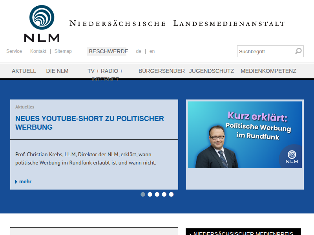Open the Sitemap link
The width and height of the screenshot is (314, 235).
[x=63, y=51]
